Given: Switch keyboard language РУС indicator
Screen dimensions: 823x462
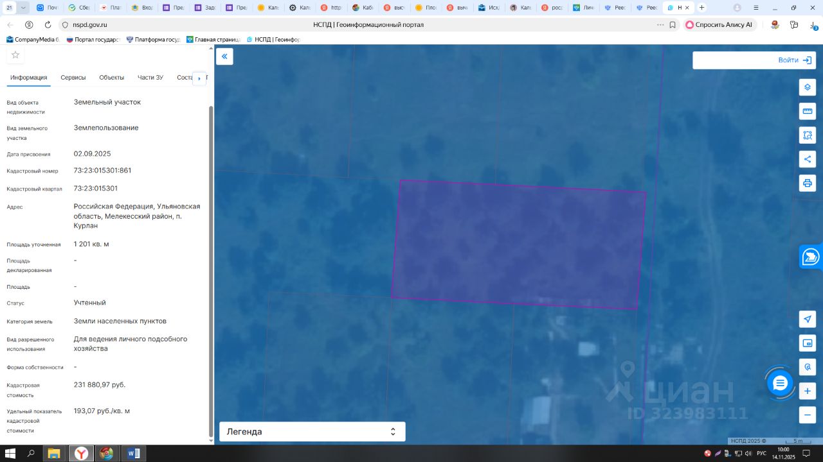Looking at the screenshot, I should (761, 454).
